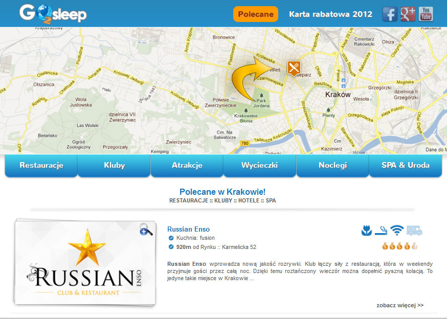Open the Restauracje category tab
The width and height of the screenshot is (447, 319).
pos(41,165)
